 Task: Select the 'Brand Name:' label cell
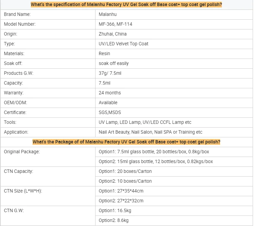click(x=17, y=15)
